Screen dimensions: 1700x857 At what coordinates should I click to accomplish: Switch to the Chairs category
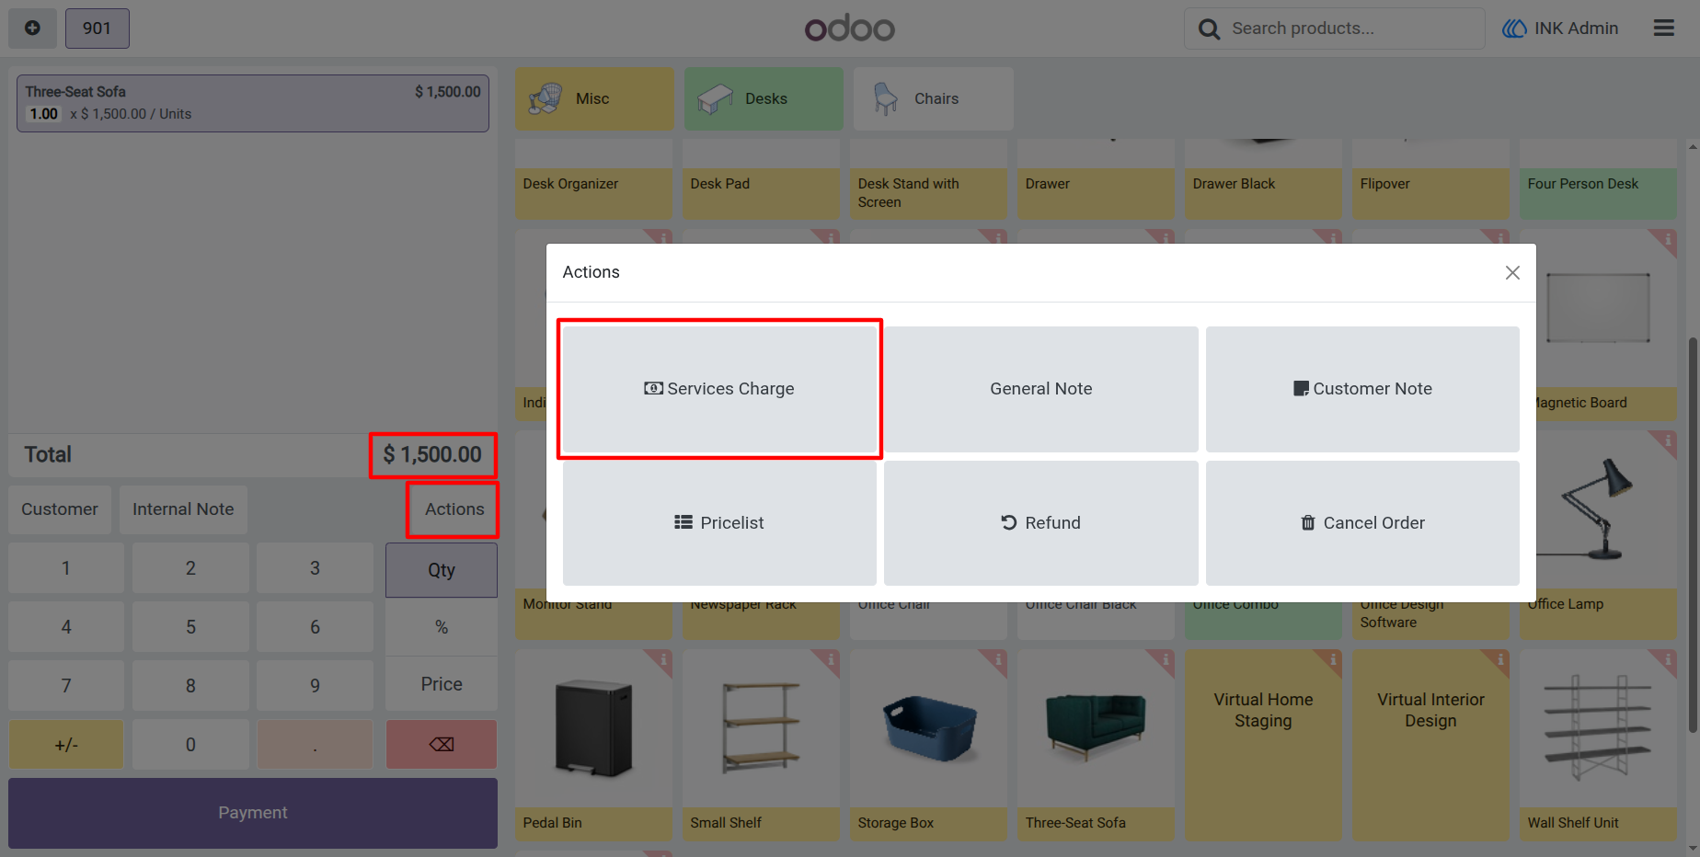click(933, 98)
